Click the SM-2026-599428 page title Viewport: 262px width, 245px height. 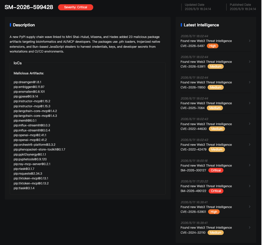click(x=29, y=7)
